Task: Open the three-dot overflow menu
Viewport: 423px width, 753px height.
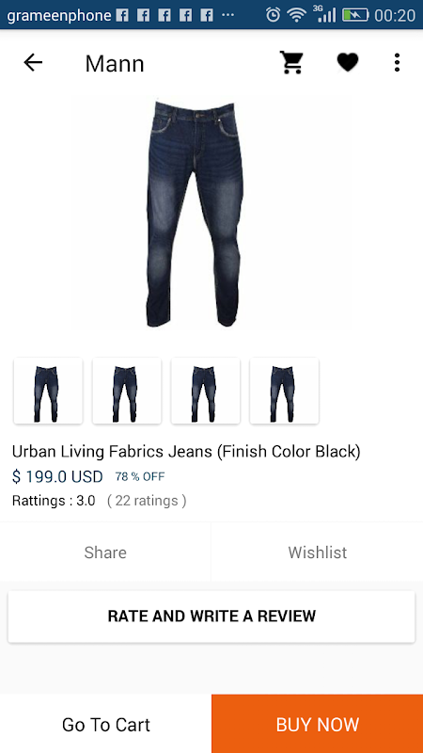Action: 397,62
